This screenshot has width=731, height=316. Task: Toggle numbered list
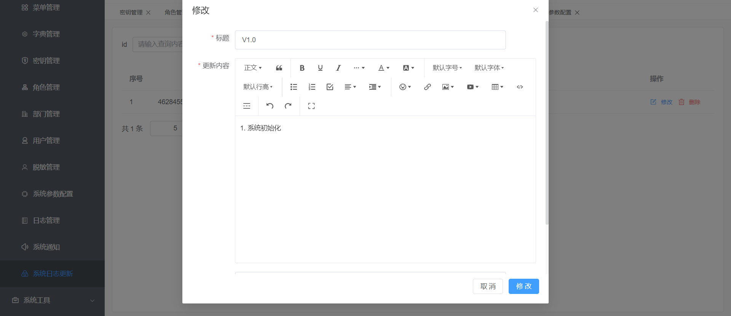point(312,87)
